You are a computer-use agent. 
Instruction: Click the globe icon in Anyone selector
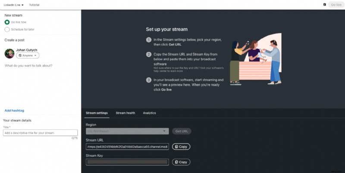click(x=20, y=56)
